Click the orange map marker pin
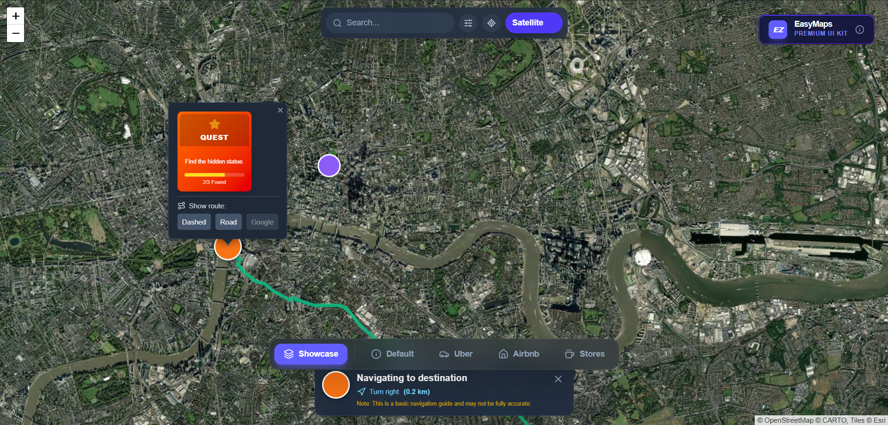888x425 pixels. coord(228,247)
